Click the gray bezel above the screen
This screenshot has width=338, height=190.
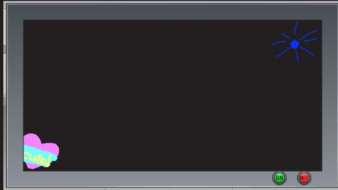click(172, 12)
